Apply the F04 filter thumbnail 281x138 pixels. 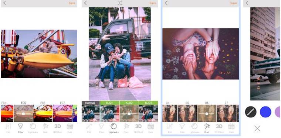(7, 113)
